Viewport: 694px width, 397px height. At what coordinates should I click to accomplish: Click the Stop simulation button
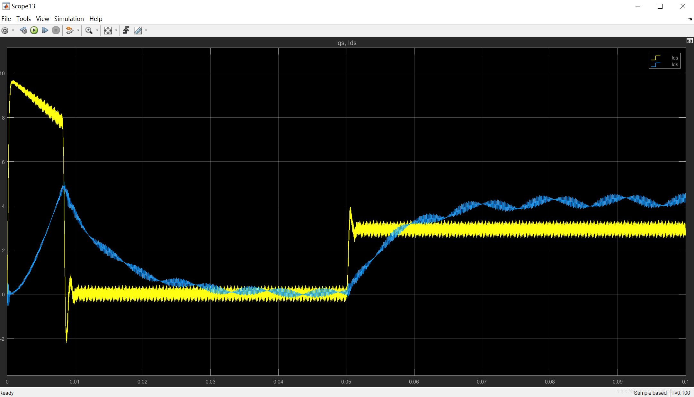[x=56, y=31]
